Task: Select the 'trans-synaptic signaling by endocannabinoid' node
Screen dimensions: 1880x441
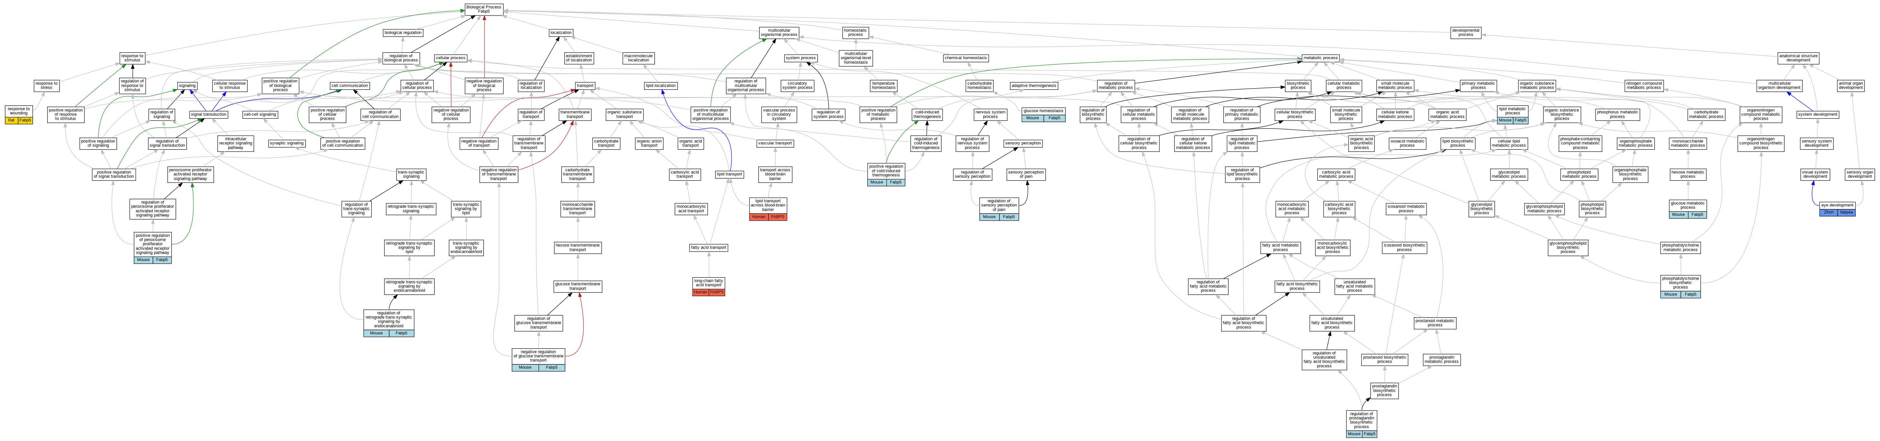Action: click(x=465, y=248)
